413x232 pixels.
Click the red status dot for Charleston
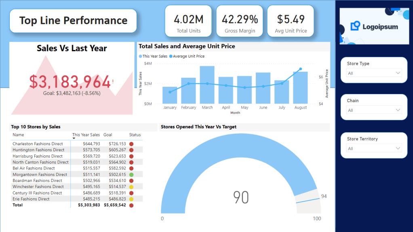(x=131, y=144)
